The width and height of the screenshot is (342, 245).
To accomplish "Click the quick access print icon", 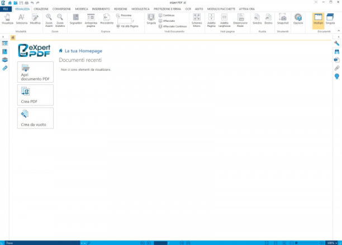I will tap(27, 3).
